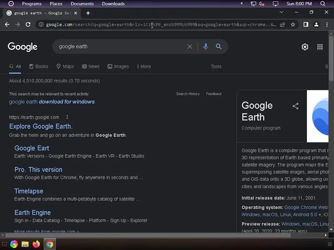The width and height of the screenshot is (334, 250).
Task: Open file manager from taskbar
Action: tap(25, 244)
